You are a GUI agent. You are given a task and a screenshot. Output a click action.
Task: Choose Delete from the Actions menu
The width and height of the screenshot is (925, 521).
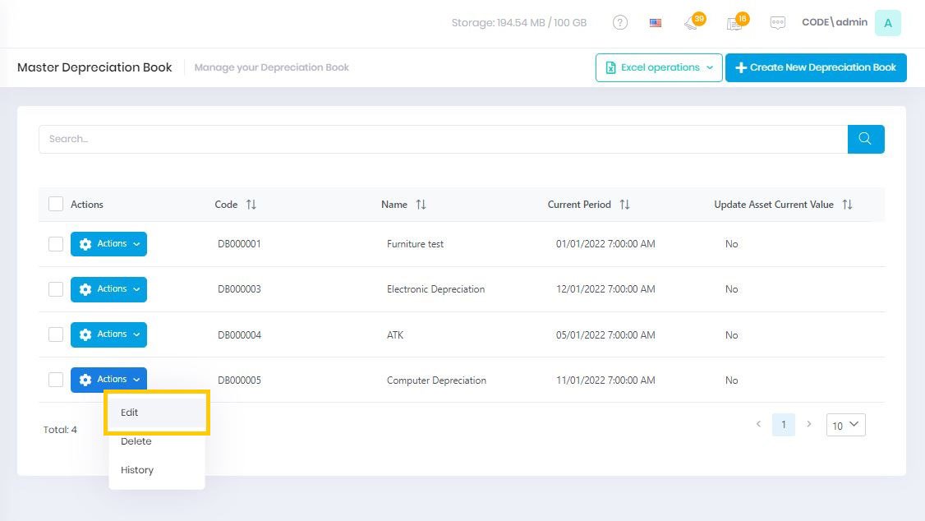pyautogui.click(x=136, y=441)
